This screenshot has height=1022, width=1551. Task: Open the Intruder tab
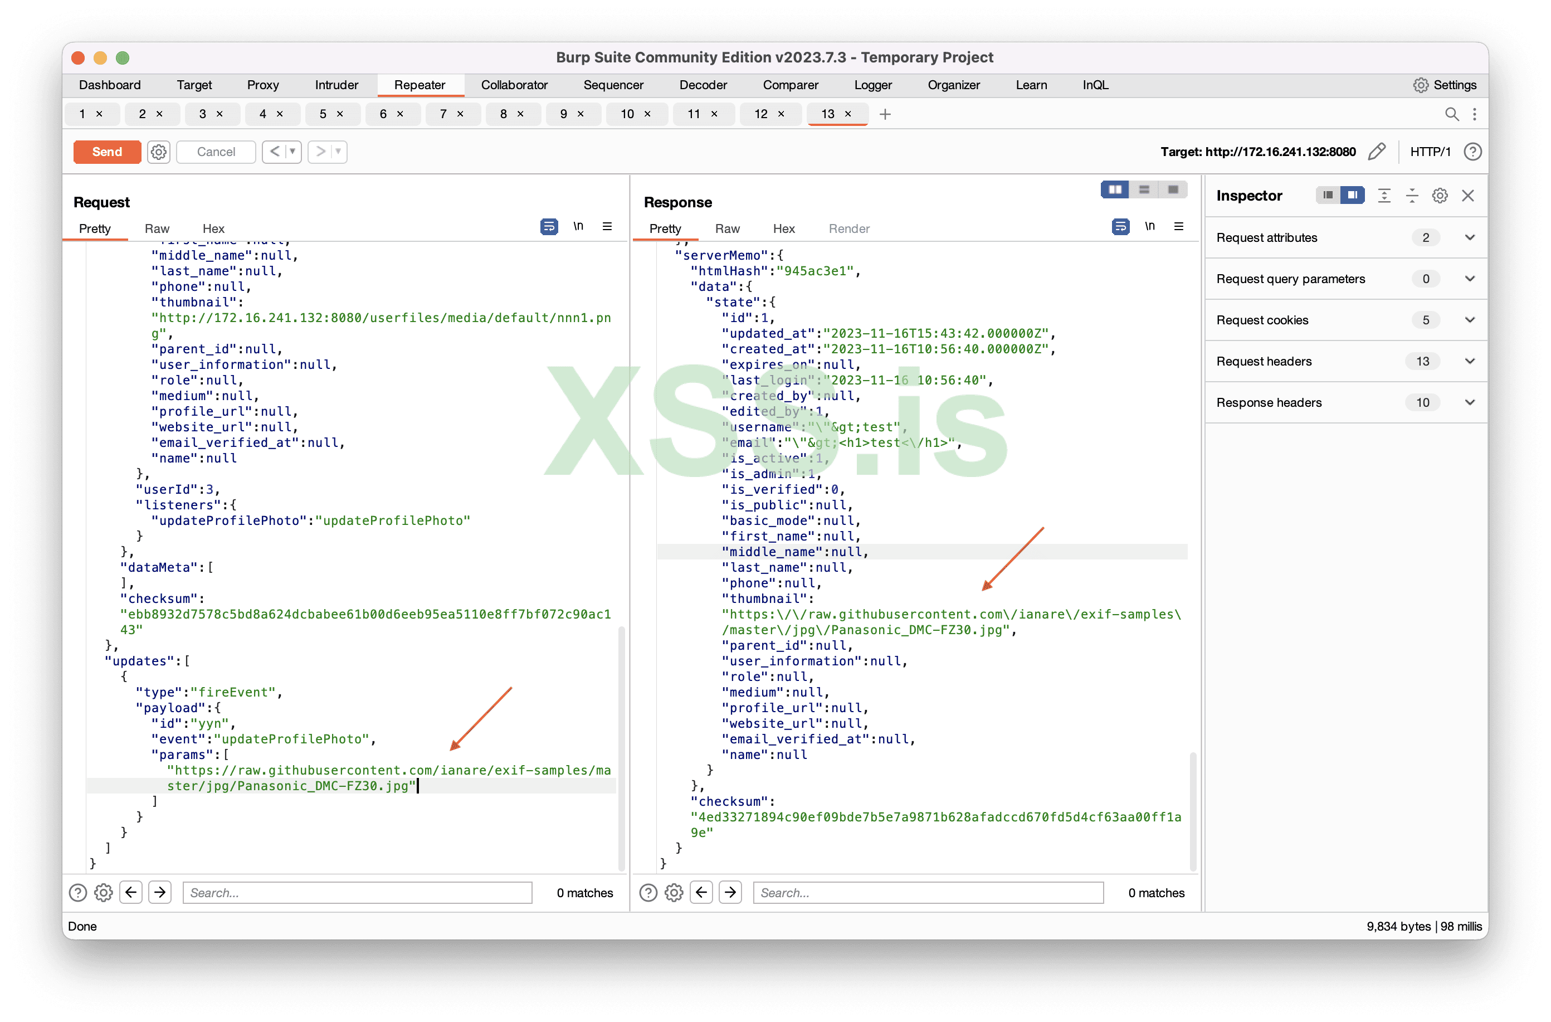[x=336, y=85]
